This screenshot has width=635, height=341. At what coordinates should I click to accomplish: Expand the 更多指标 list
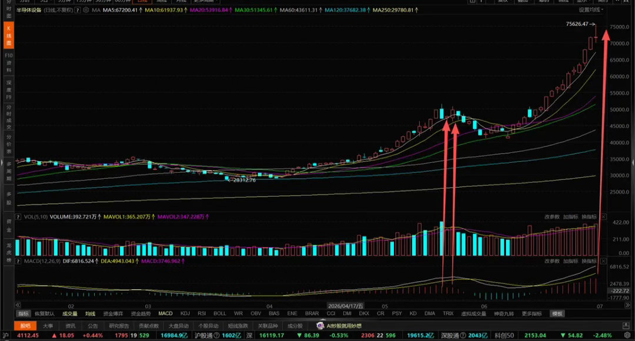[532, 313]
